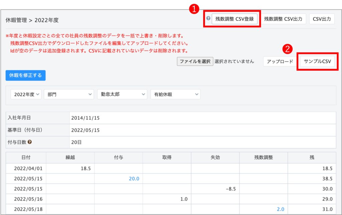Click the 残数調整 CSV登録 button
Screen dimensions: 342x215
coord(235,19)
